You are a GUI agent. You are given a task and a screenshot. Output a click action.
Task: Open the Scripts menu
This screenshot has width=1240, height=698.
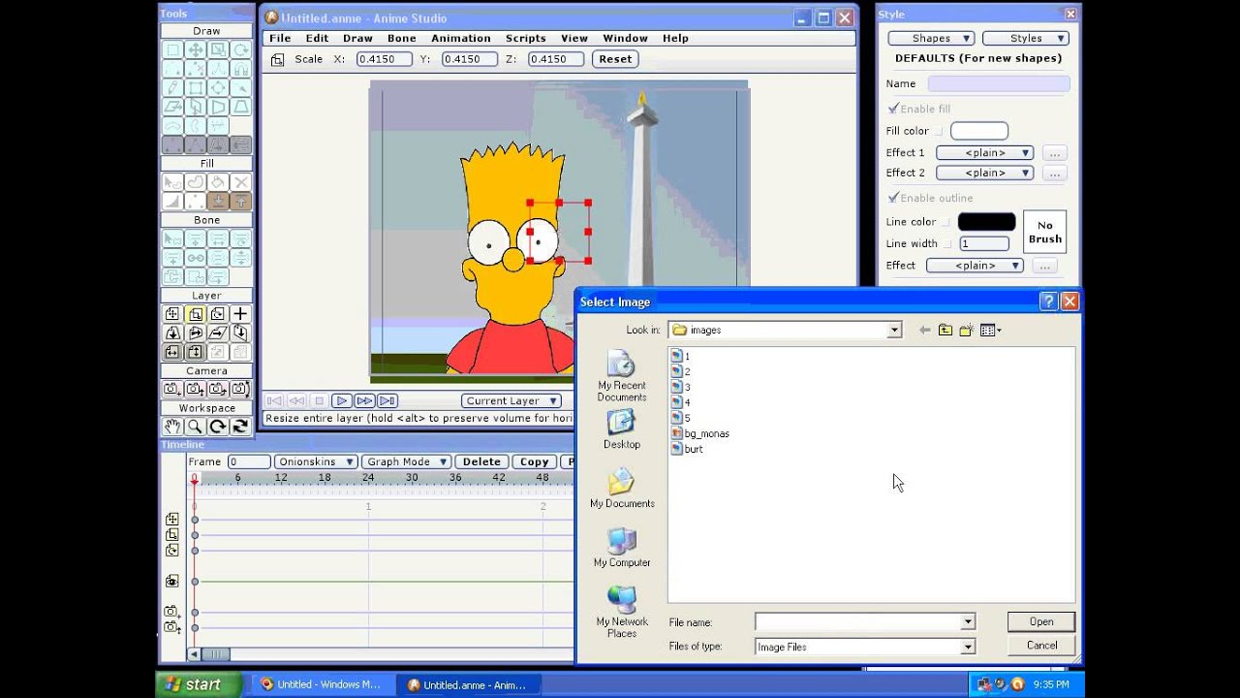[x=525, y=38]
